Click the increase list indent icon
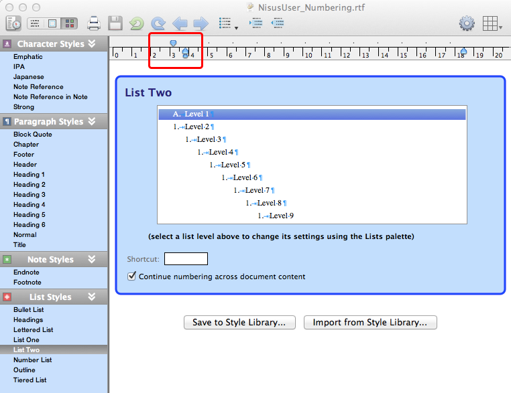 256,23
